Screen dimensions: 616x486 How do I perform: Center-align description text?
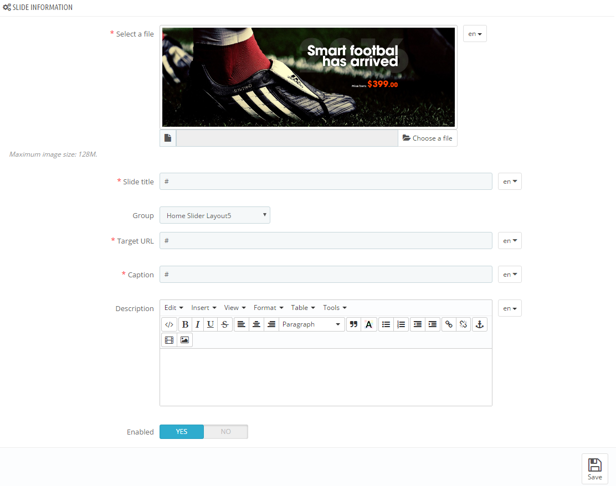coord(256,324)
